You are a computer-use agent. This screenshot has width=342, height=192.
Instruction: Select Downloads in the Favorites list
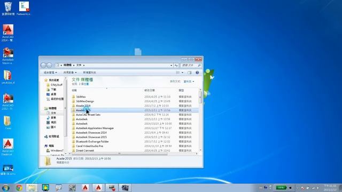pos(52,90)
